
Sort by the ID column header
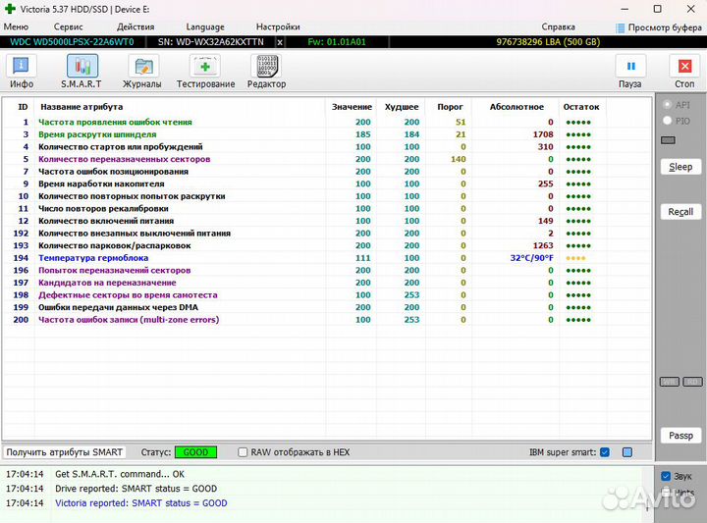pyautogui.click(x=23, y=107)
